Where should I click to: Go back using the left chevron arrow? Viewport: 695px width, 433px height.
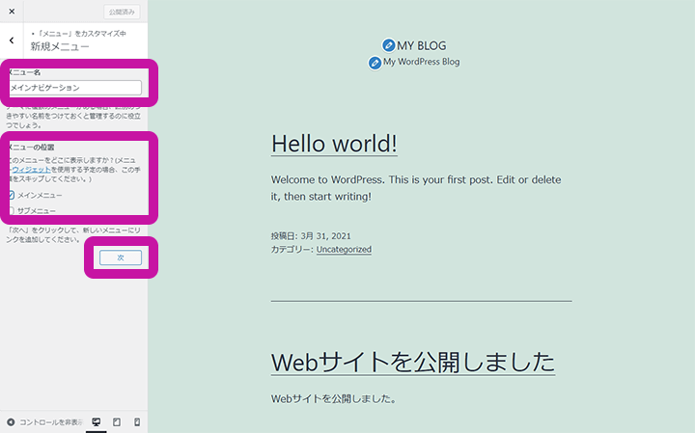pyautogui.click(x=12, y=41)
